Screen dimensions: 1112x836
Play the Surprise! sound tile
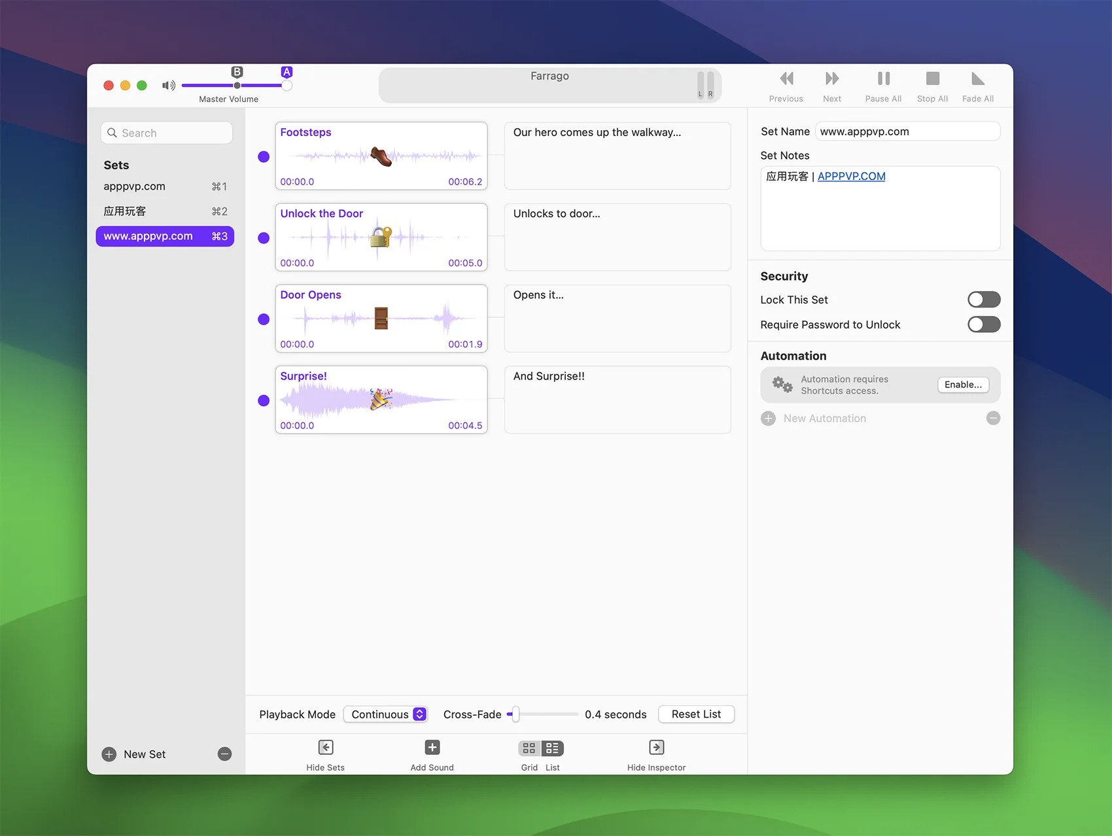click(x=381, y=400)
